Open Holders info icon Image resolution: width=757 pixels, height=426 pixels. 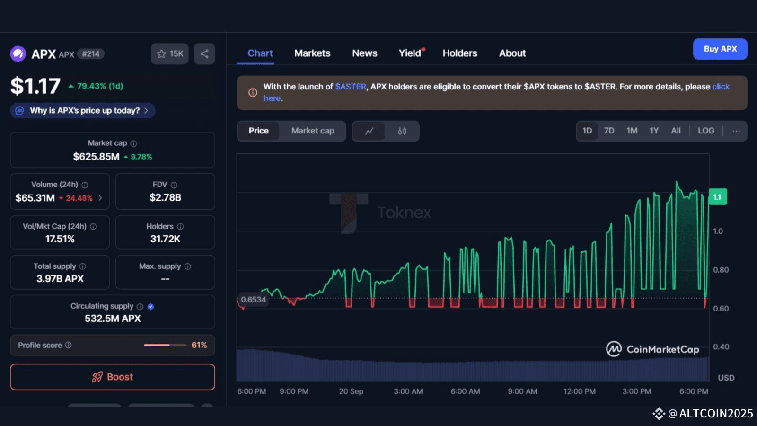tap(180, 227)
